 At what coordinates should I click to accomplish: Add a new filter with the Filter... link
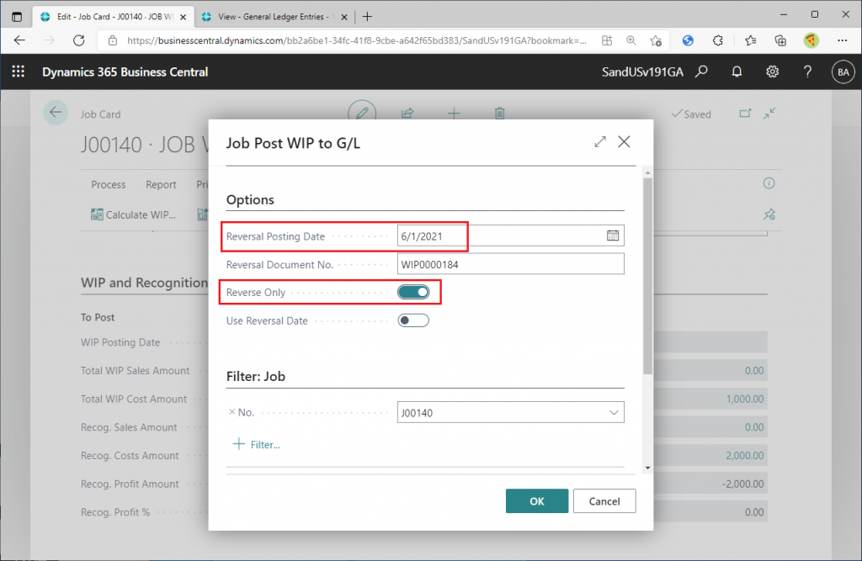tap(257, 445)
